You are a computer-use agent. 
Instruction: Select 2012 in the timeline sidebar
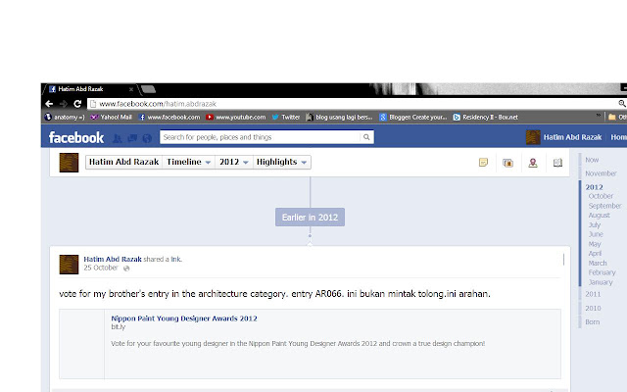point(594,187)
